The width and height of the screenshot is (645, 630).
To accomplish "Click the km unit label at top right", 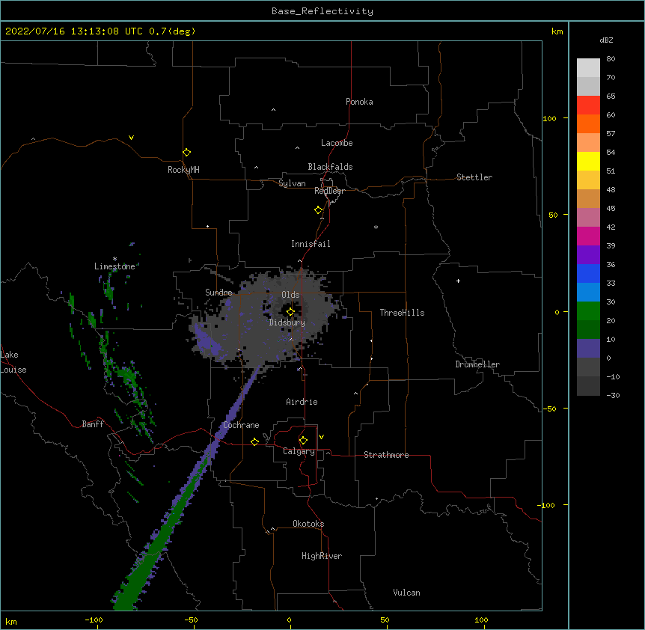I will [557, 31].
